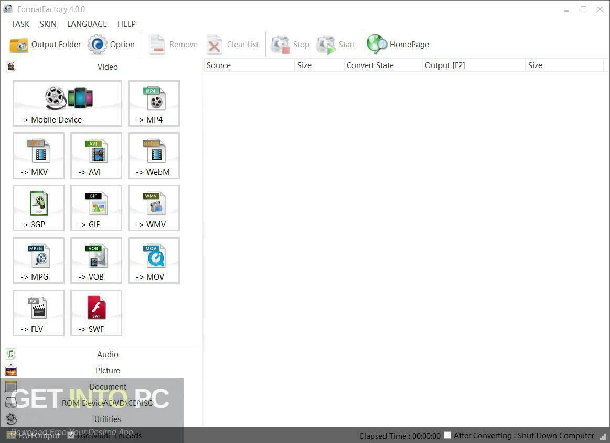
Task: Click Clear List in the toolbar
Action: pos(232,45)
